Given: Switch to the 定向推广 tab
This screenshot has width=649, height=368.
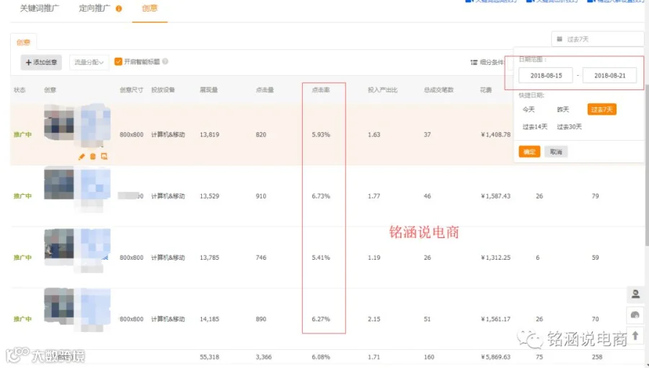Looking at the screenshot, I should [94, 8].
